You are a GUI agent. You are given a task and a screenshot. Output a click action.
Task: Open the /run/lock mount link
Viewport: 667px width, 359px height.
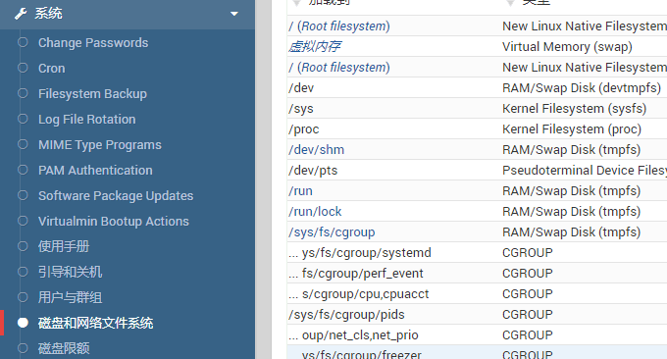[x=315, y=212]
